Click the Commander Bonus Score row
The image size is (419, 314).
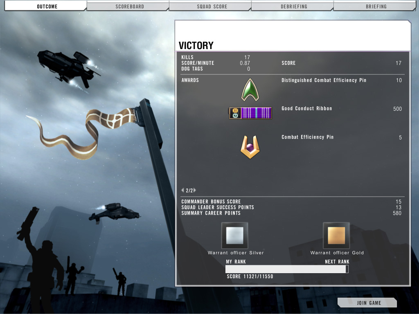pos(211,202)
